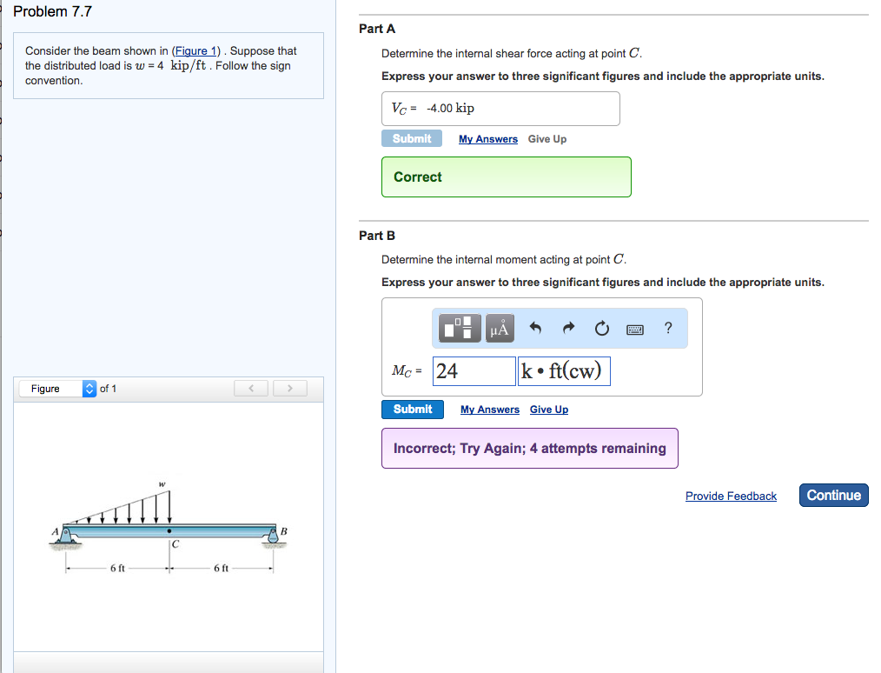Click the Incorrect; Try Again message
Viewport: 881px width, 673px height.
tap(530, 448)
